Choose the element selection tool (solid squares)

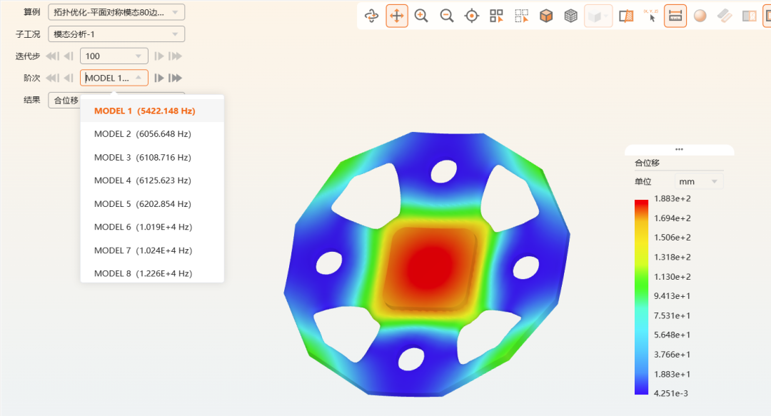(x=497, y=16)
